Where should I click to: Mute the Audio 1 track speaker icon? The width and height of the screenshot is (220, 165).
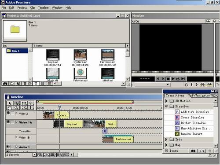point(8,147)
